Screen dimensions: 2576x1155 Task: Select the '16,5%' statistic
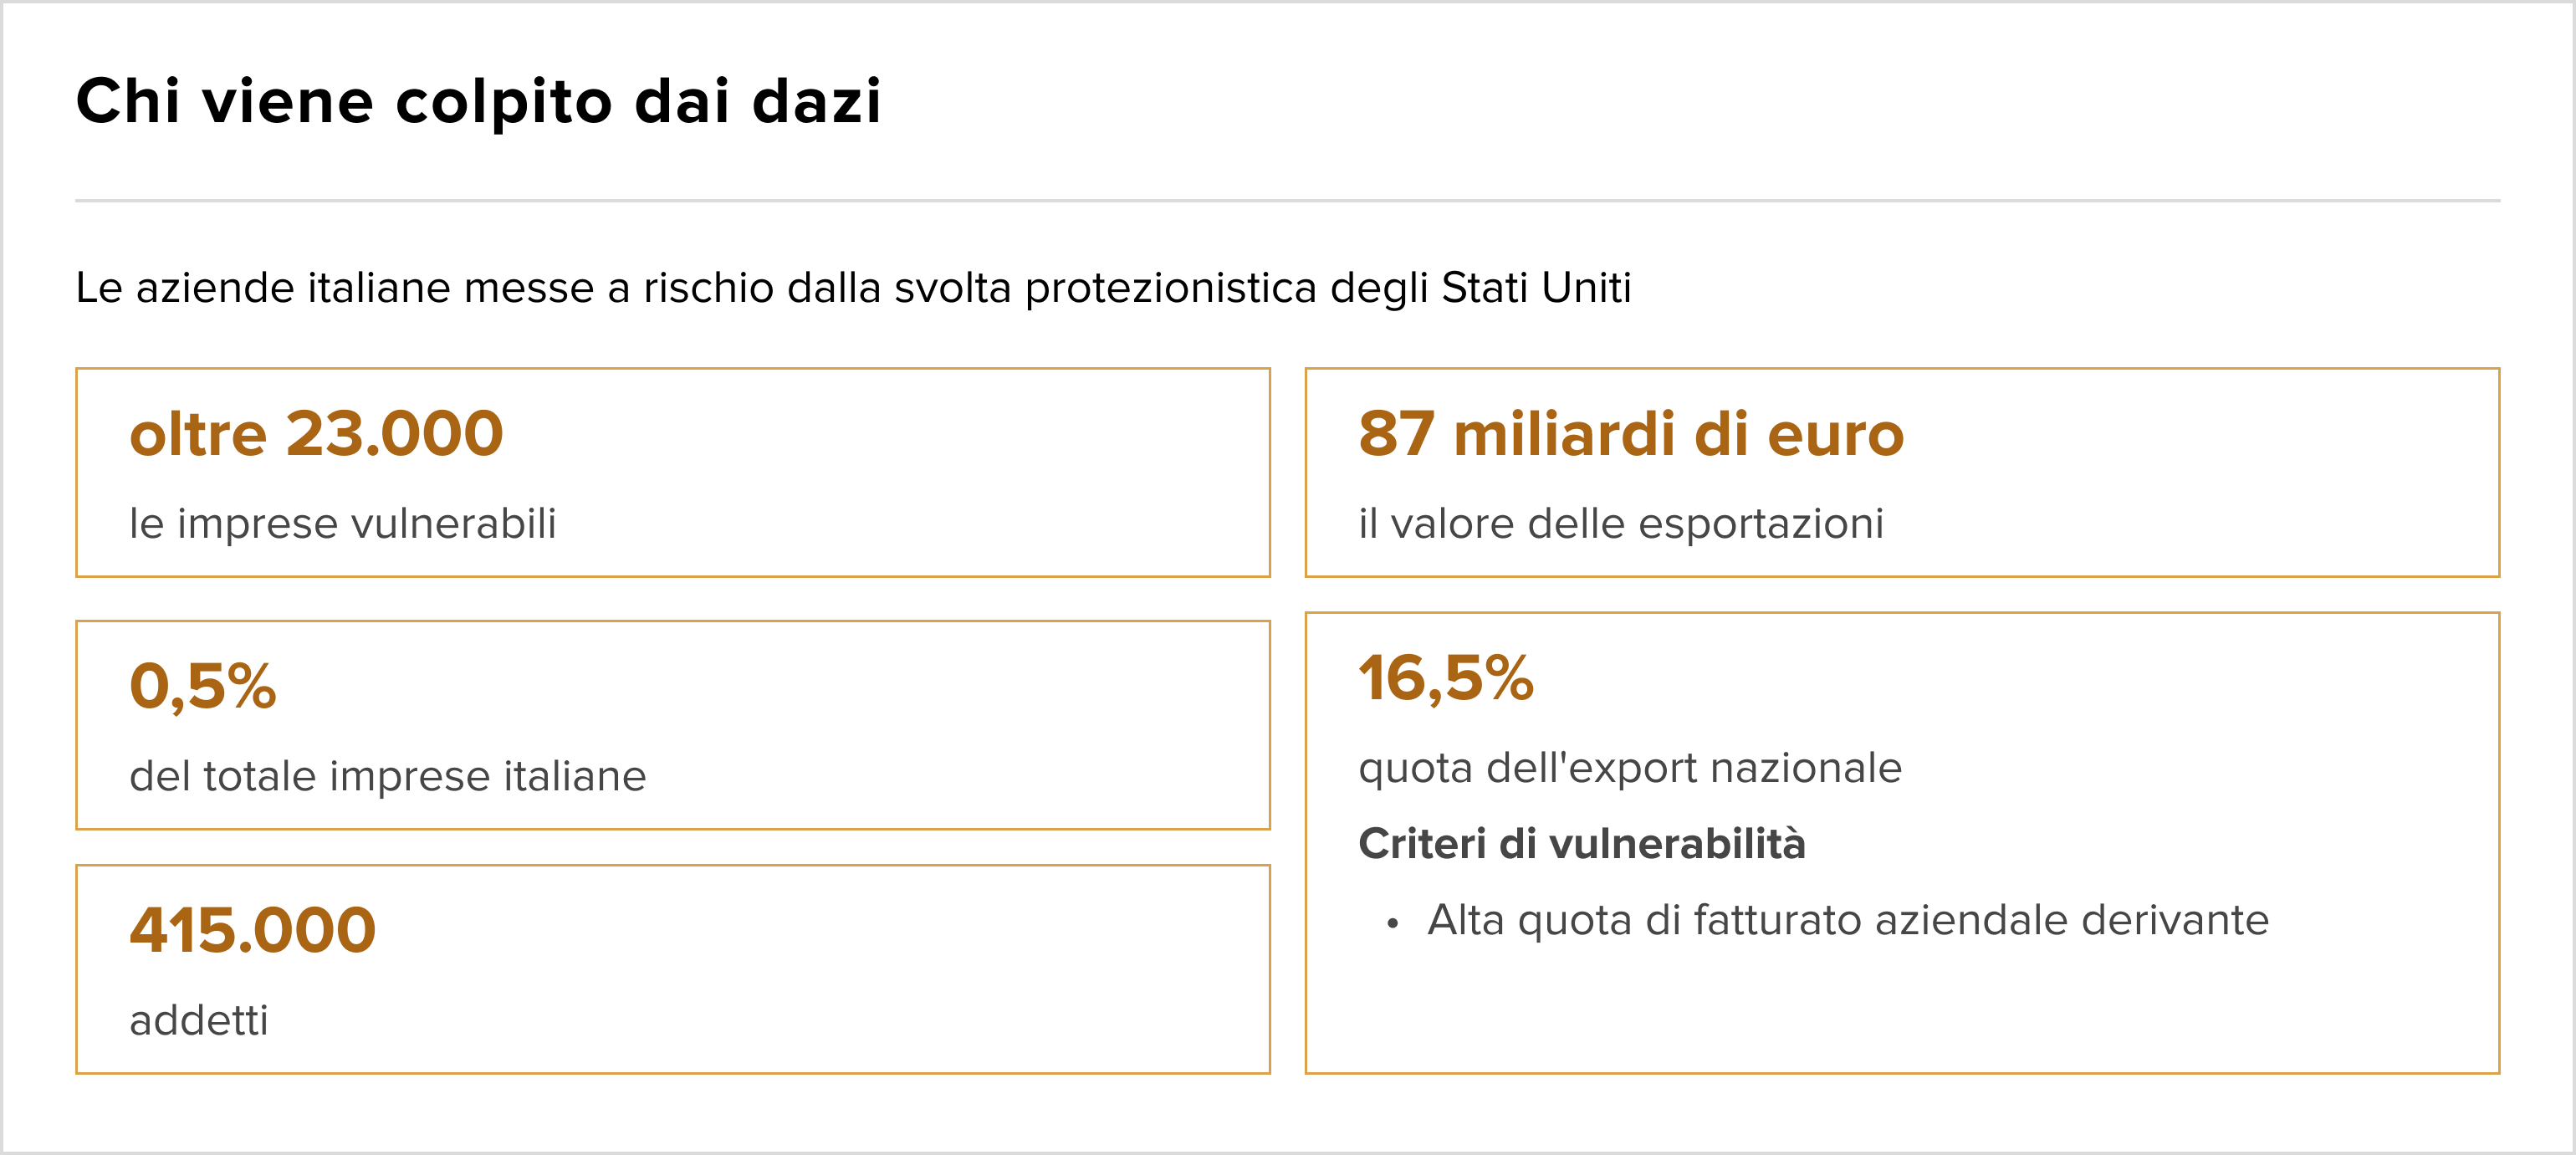tap(1445, 678)
